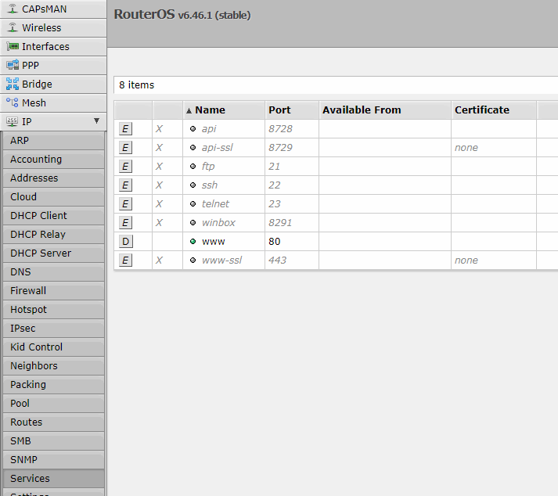Click the Mesh nodes icon
558x496 pixels.
pyautogui.click(x=13, y=102)
